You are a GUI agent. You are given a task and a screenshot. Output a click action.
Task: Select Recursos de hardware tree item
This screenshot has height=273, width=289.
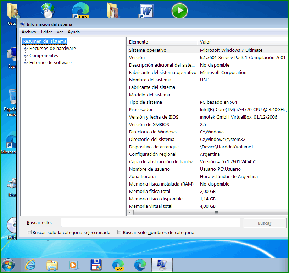(x=52, y=48)
